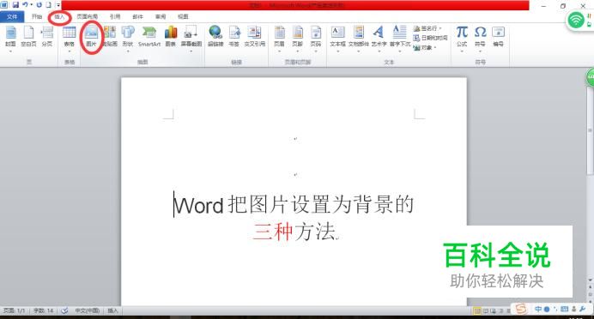Open the Shapes (形状) gallery

(128, 36)
